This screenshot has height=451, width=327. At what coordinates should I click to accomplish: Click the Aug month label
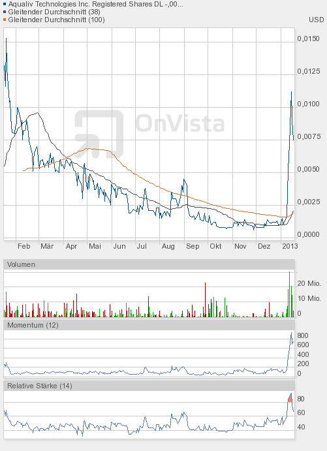(x=168, y=247)
